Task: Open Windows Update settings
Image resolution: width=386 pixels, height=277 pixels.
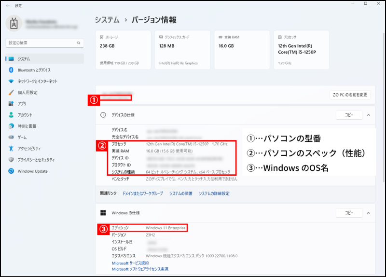Action: 45,171
